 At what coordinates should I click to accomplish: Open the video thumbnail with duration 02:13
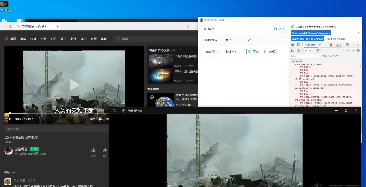(x=161, y=61)
